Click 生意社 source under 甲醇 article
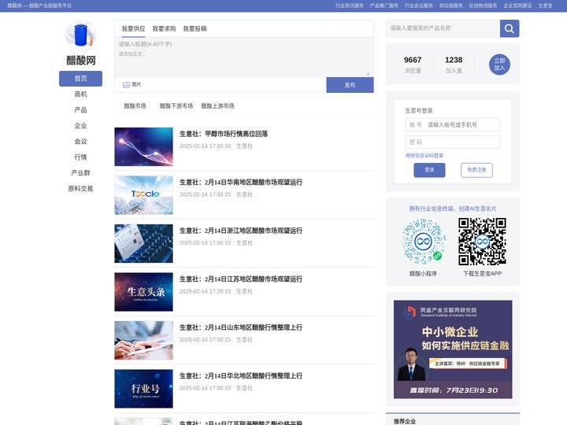This screenshot has height=425, width=567. click(244, 146)
